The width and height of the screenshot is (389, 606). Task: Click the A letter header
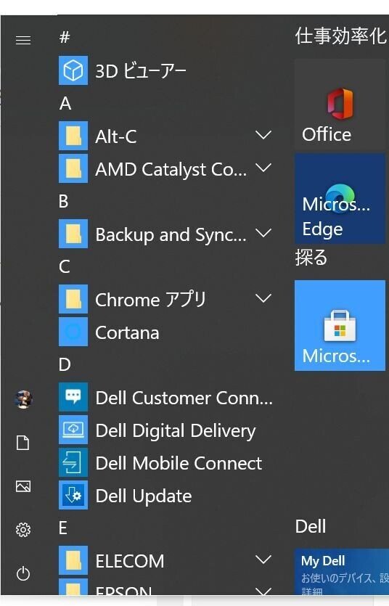coord(65,104)
